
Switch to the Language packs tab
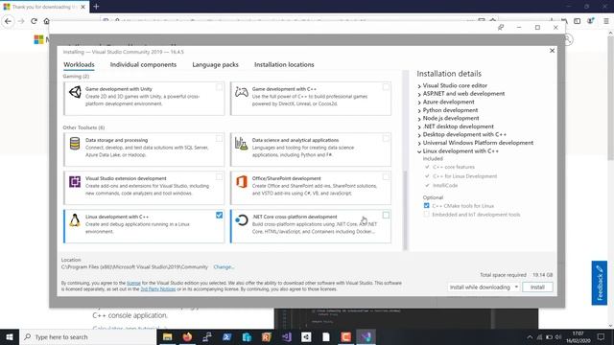215,64
